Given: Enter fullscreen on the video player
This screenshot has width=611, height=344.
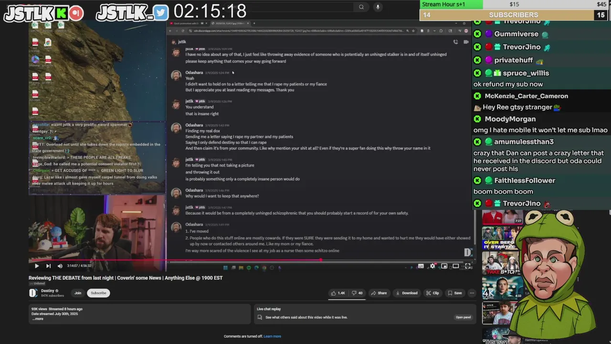Looking at the screenshot, I should [x=468, y=266].
